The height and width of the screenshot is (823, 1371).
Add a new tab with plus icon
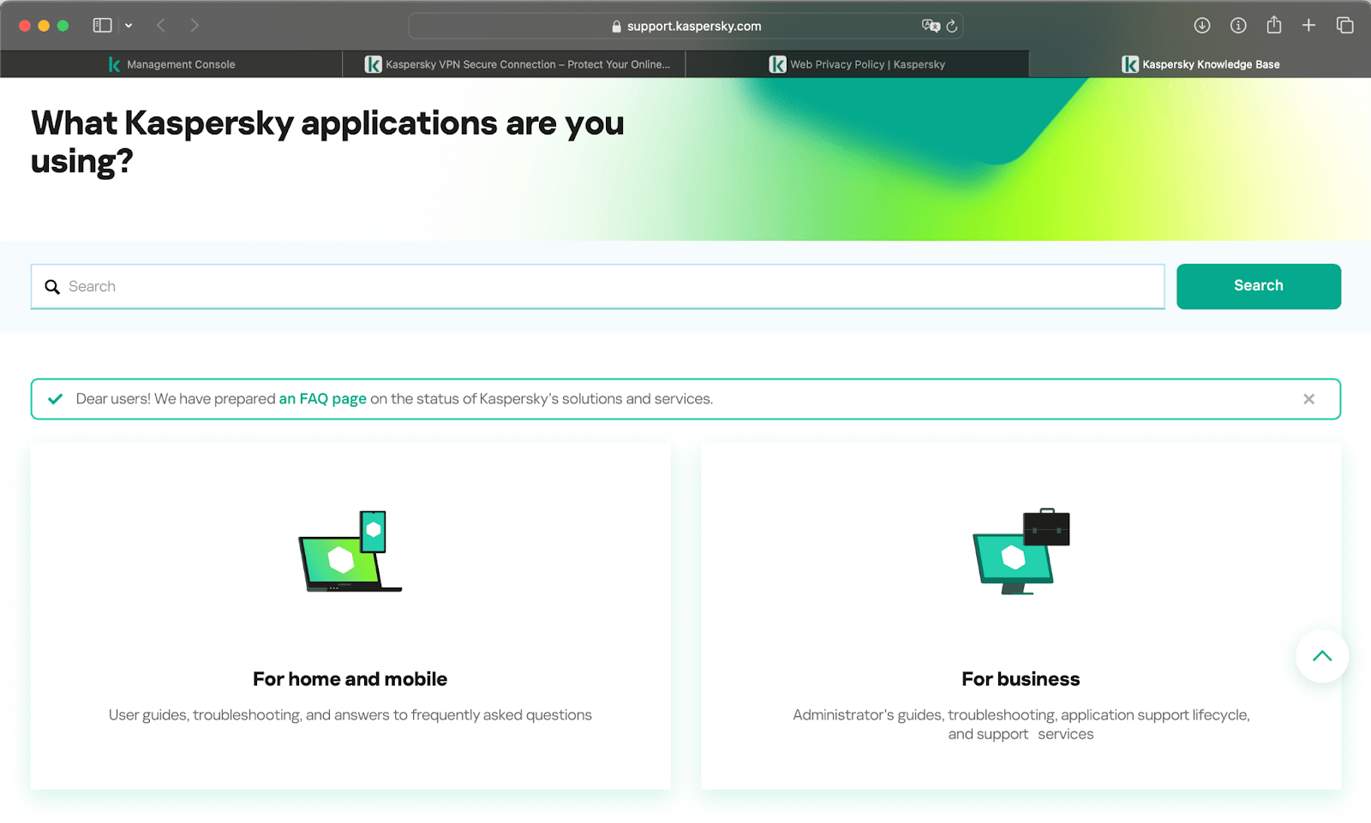pos(1308,26)
